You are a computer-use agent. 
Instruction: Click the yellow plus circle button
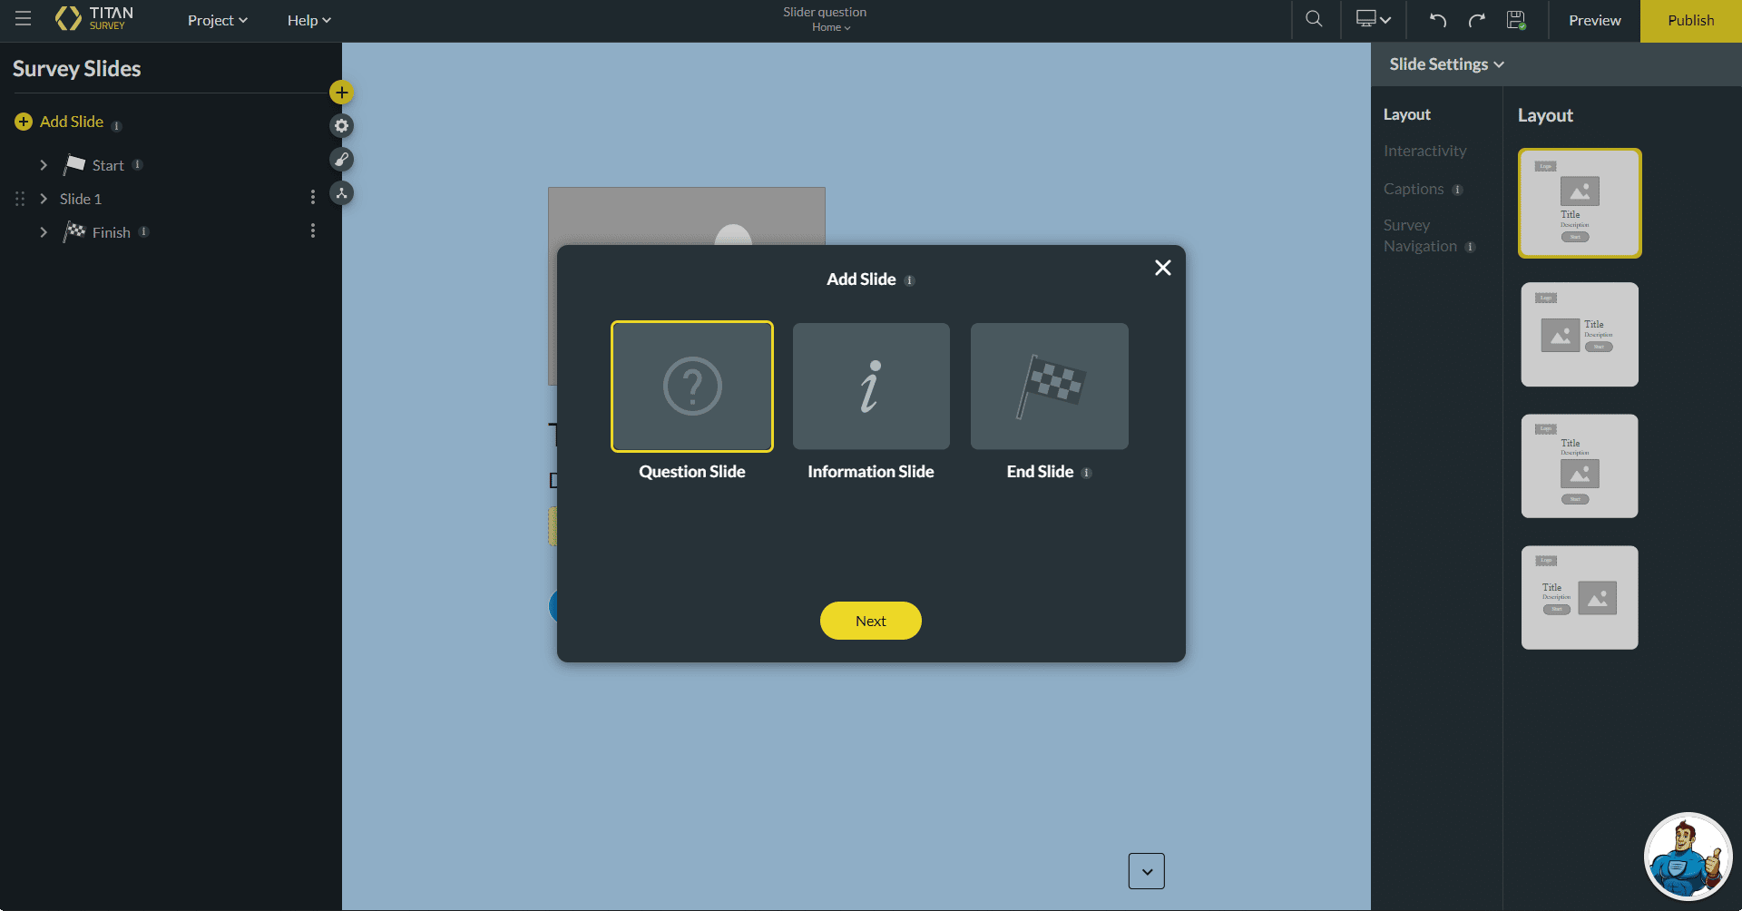coord(341,92)
